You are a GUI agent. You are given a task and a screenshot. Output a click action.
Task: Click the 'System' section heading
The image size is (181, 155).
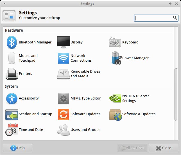coord(11,86)
